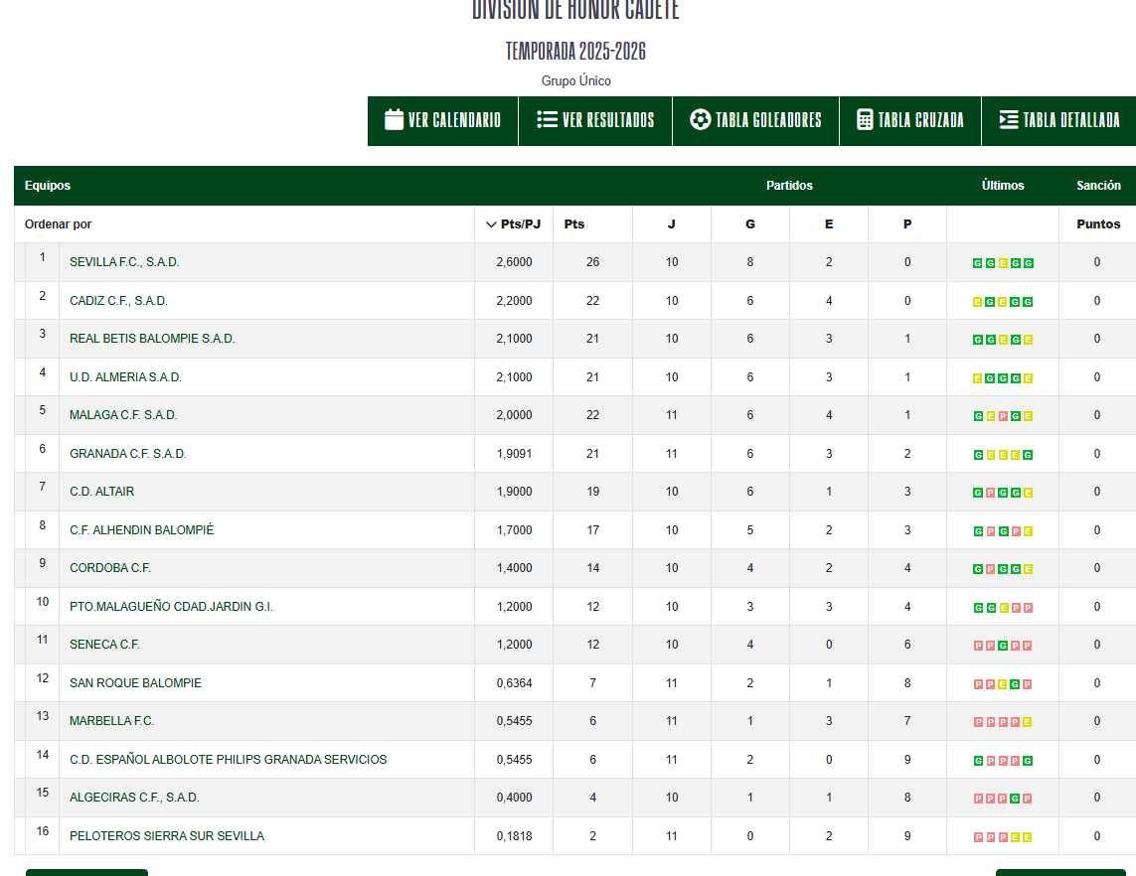Viewport: 1136px width, 876px height.
Task: Open Tabla Goleadores
Action: [755, 121]
